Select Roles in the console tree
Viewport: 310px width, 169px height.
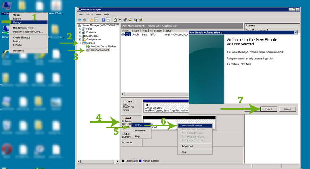89,29
